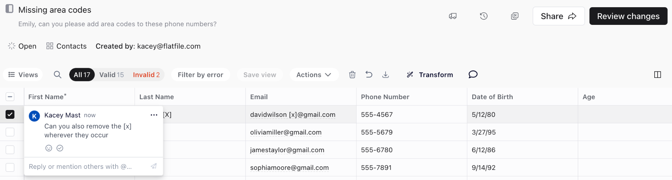Click the Share button

pos(558,16)
